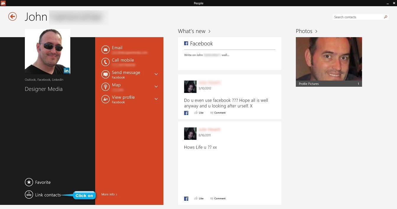
Task: Click the "8/16/2011" post date
Action: pyautogui.click(x=205, y=135)
